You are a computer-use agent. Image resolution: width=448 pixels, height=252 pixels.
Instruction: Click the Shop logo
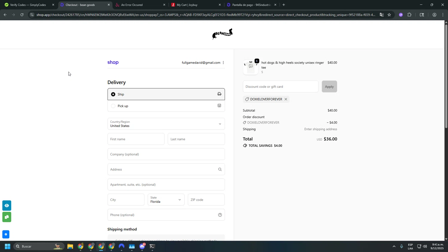(113, 62)
